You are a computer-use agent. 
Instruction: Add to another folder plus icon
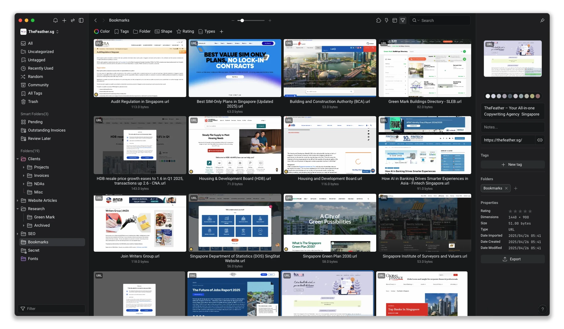coord(516,188)
